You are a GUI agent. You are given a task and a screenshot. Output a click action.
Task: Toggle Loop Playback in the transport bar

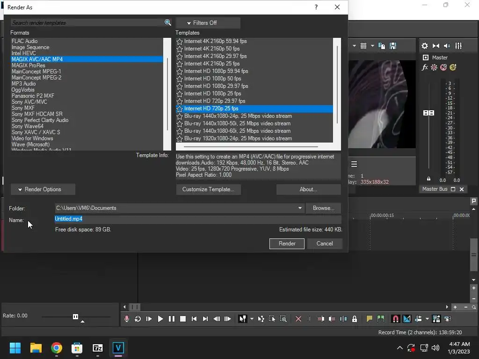tap(138, 319)
